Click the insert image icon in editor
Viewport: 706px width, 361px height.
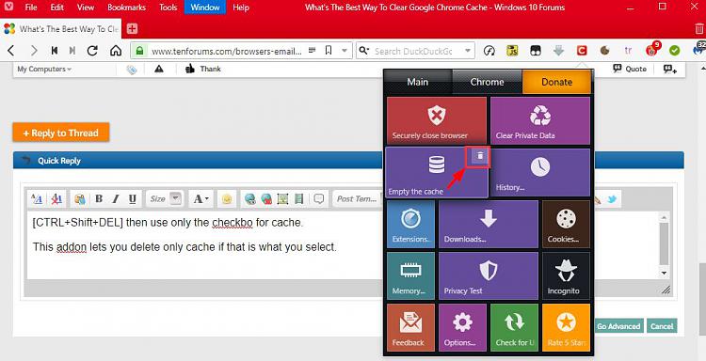[282, 198]
